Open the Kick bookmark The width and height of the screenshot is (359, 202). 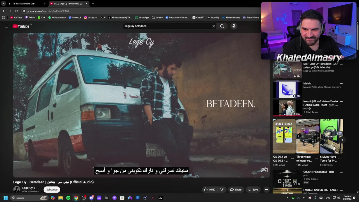41,17
